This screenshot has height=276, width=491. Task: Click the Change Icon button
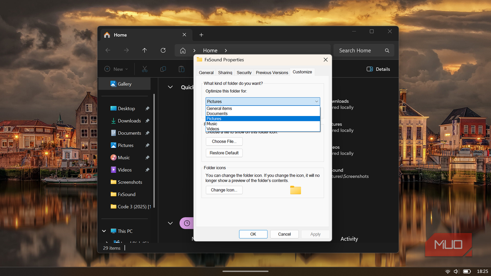tap(224, 190)
